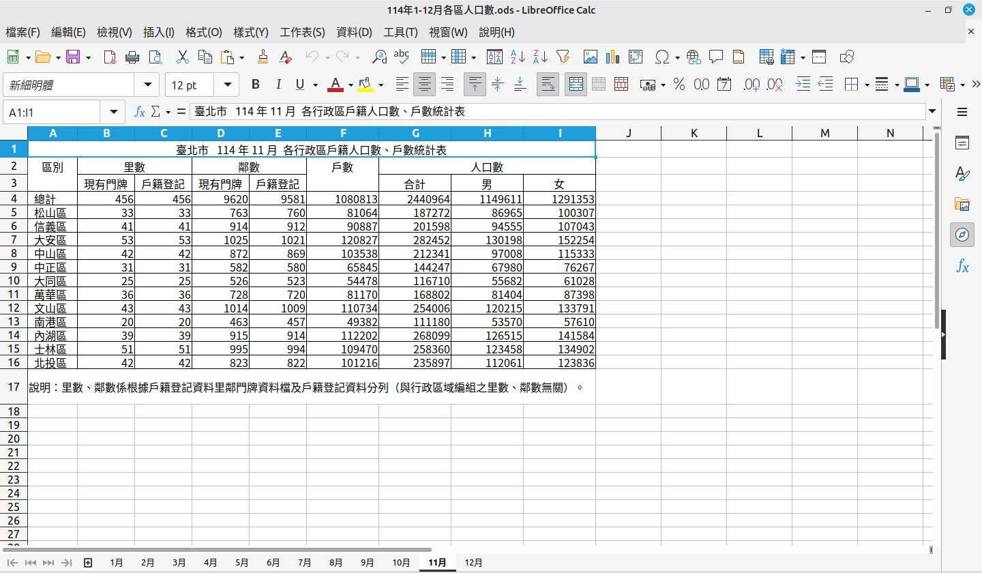Open Find and Replace tool
982x573 pixels.
(380, 57)
